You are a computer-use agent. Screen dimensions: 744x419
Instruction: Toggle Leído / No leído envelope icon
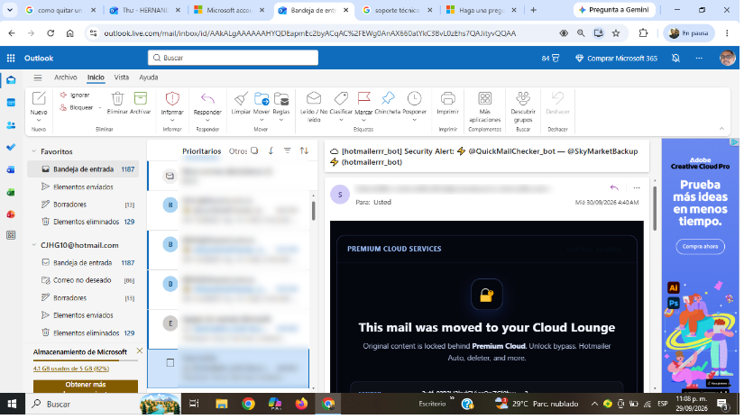[314, 98]
